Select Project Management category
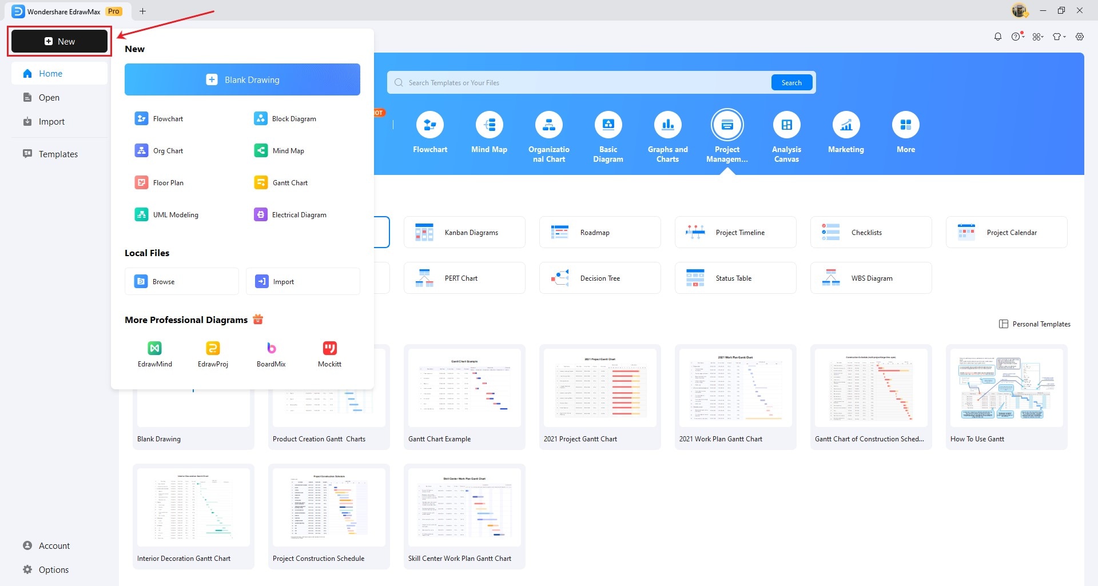 [727, 137]
